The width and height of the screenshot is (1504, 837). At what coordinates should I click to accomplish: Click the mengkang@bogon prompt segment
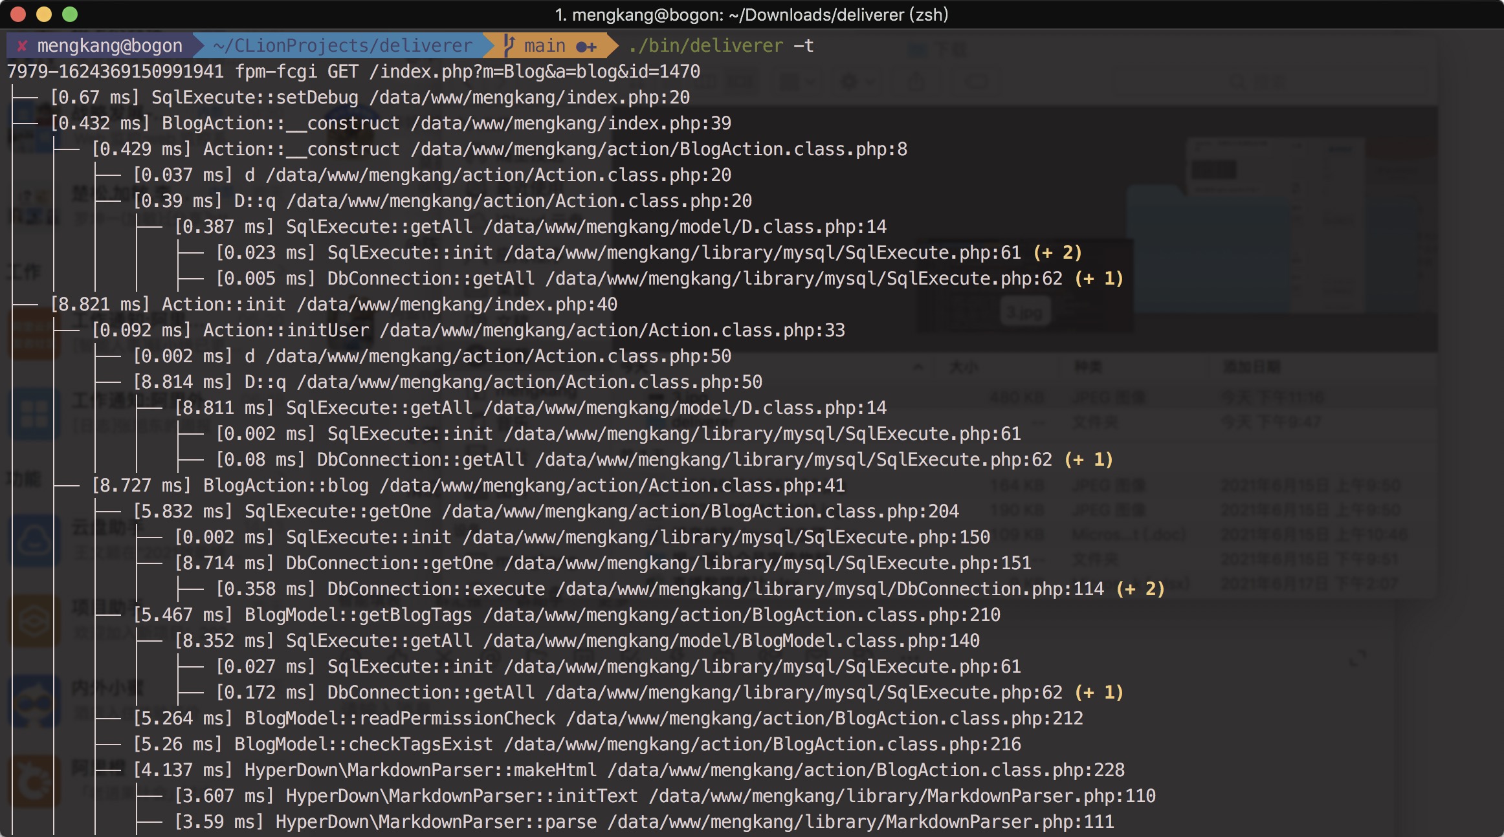pos(109,46)
